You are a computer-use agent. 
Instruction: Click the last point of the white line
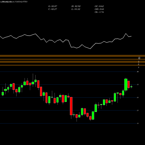131,36
